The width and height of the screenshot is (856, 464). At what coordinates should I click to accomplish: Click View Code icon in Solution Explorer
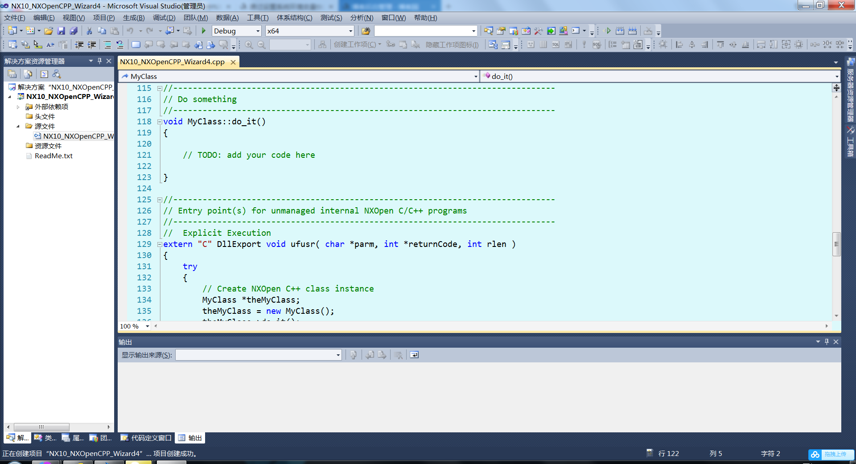44,74
